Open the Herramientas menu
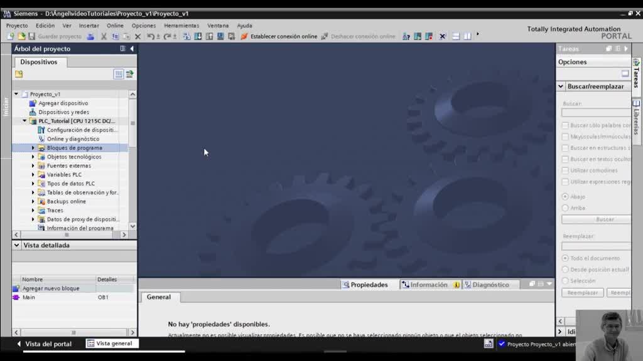 tap(181, 25)
